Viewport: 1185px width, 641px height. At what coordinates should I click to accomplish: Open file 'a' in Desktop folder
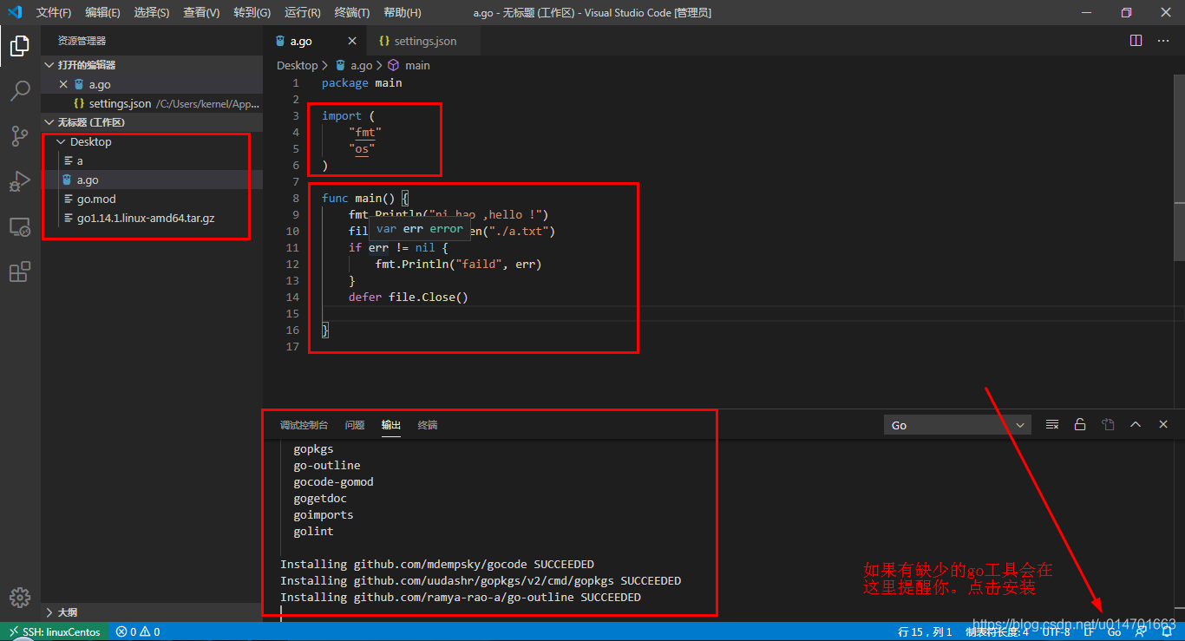(x=152, y=160)
